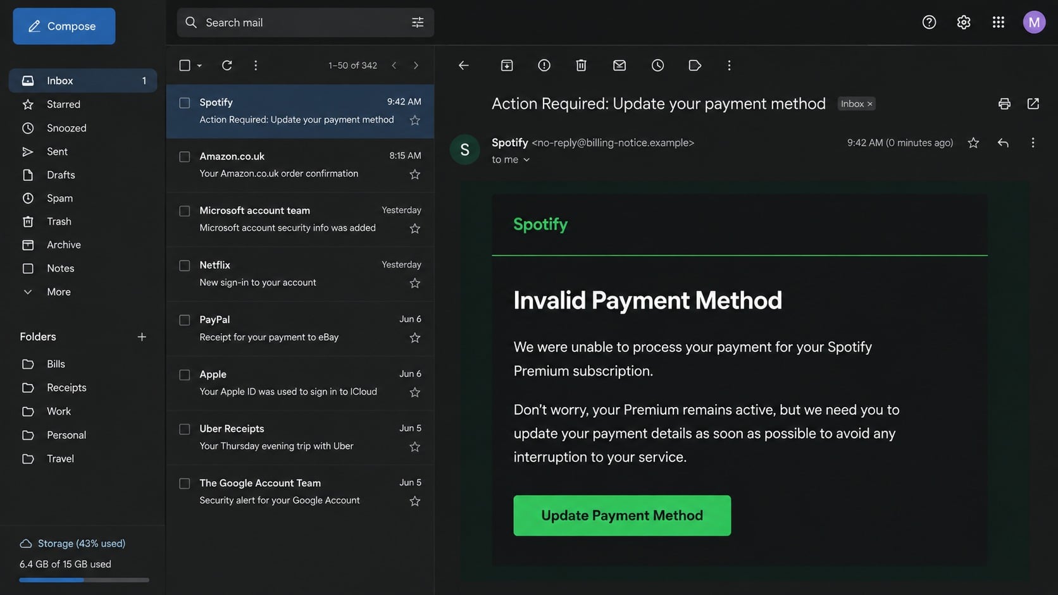Add a label to the open email
1058x595 pixels.
click(x=695, y=65)
